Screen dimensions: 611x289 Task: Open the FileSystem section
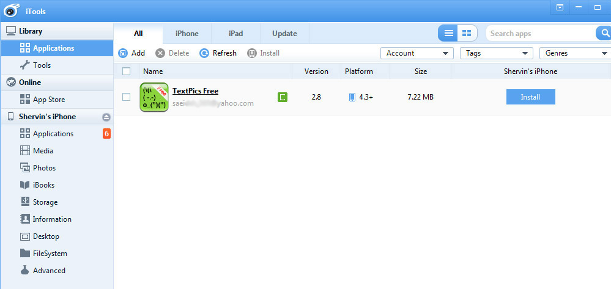pyautogui.click(x=57, y=254)
